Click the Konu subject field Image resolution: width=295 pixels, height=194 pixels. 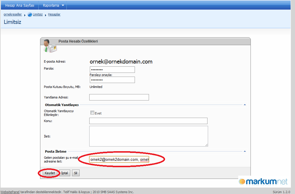coord(148,121)
